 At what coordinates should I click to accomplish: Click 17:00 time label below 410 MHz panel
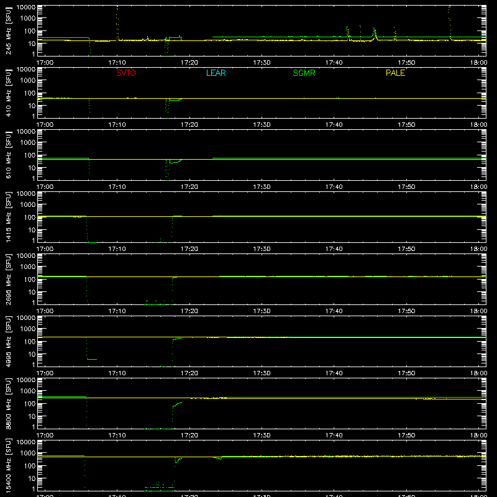click(45, 125)
